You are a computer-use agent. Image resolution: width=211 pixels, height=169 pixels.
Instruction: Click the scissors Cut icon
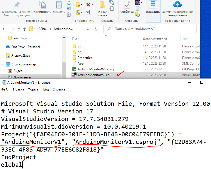69,3
